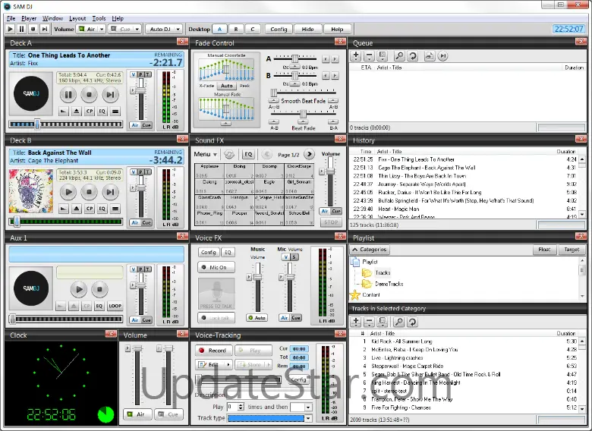
Task: Collapse the Playlist Categories section
Action: (x=370, y=250)
